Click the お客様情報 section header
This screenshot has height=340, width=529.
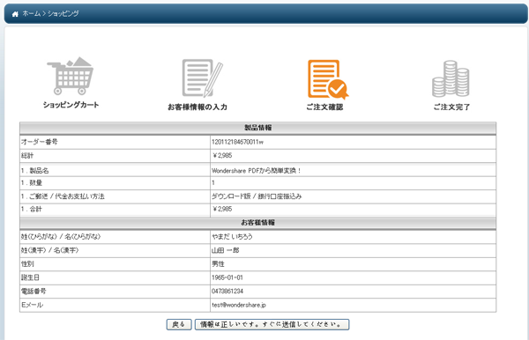click(257, 223)
